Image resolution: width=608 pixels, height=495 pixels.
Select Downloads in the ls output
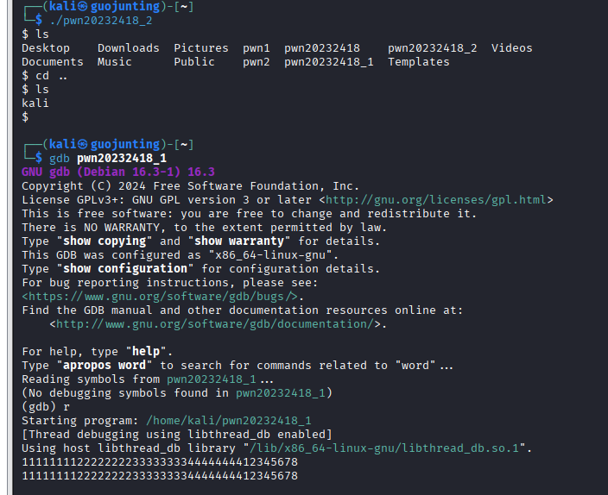pos(129,48)
